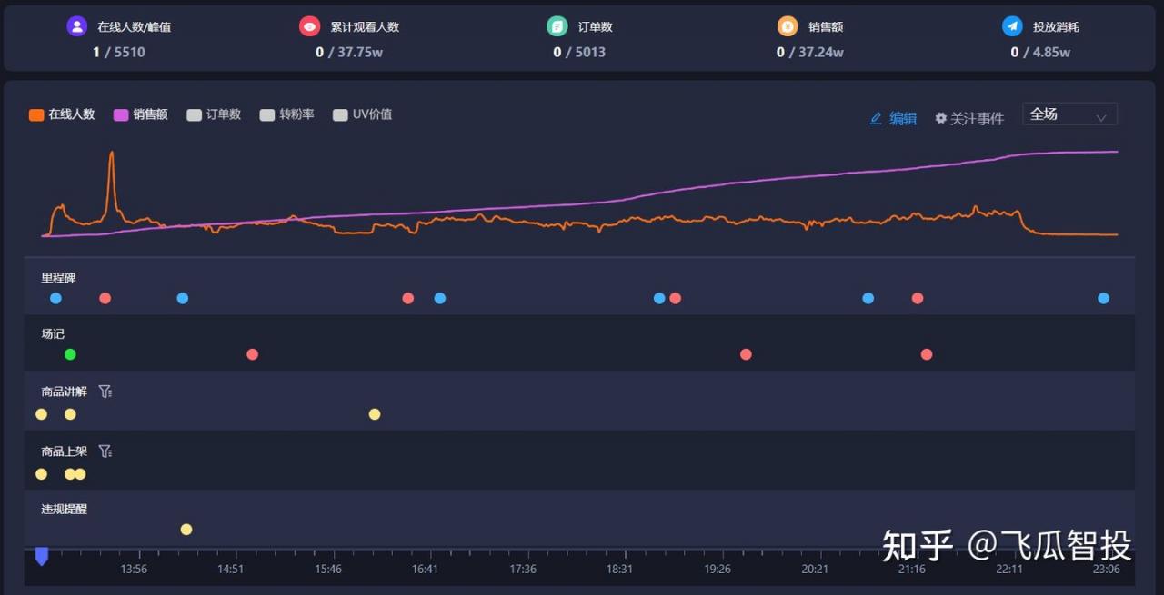The height and width of the screenshot is (595, 1164).
Task: Click the blue ad spend paper-plane icon
Action: pos(1012,26)
